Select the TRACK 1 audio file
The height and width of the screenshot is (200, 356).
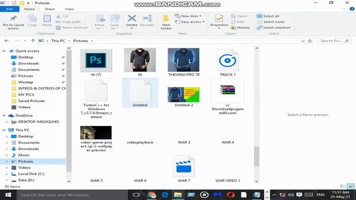click(x=228, y=63)
